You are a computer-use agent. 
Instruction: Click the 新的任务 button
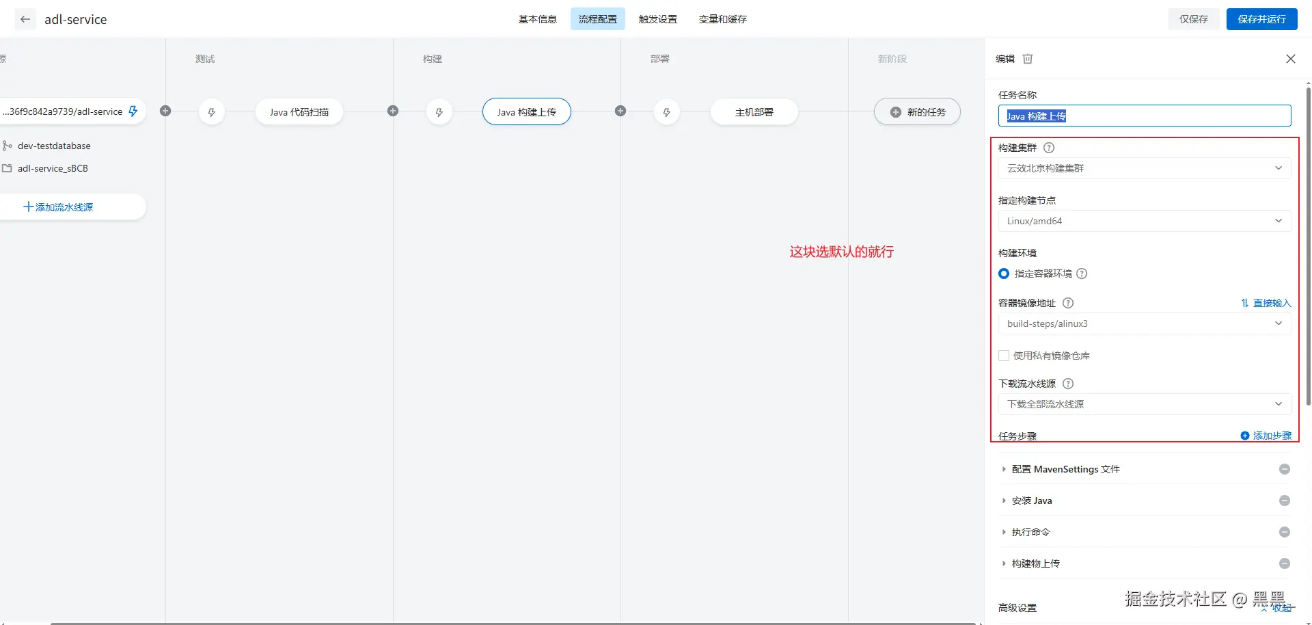tap(918, 112)
